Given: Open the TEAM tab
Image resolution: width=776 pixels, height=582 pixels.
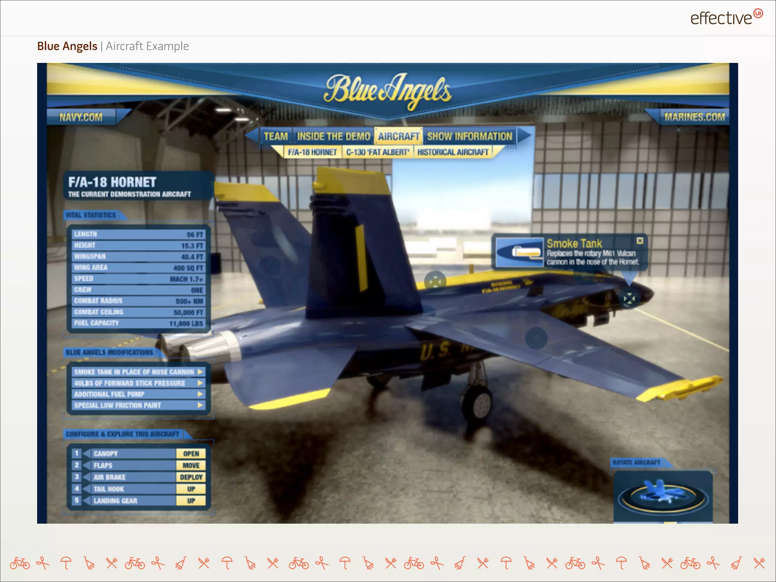Looking at the screenshot, I should (276, 136).
